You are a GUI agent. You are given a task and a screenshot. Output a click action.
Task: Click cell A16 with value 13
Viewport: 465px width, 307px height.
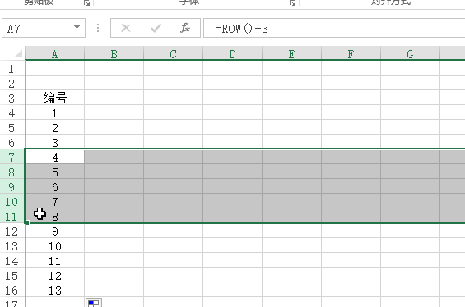click(55, 290)
